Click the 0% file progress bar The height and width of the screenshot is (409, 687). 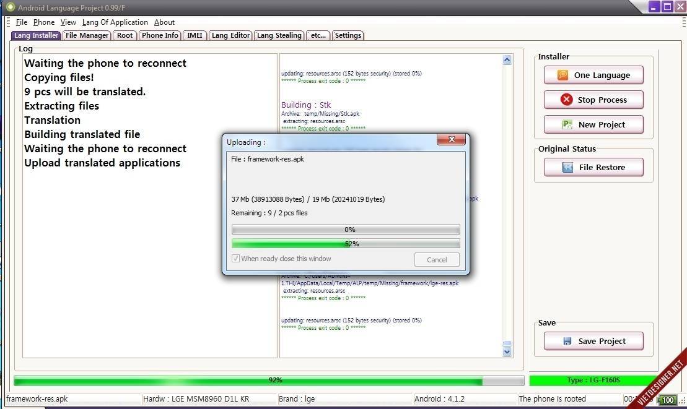point(346,230)
